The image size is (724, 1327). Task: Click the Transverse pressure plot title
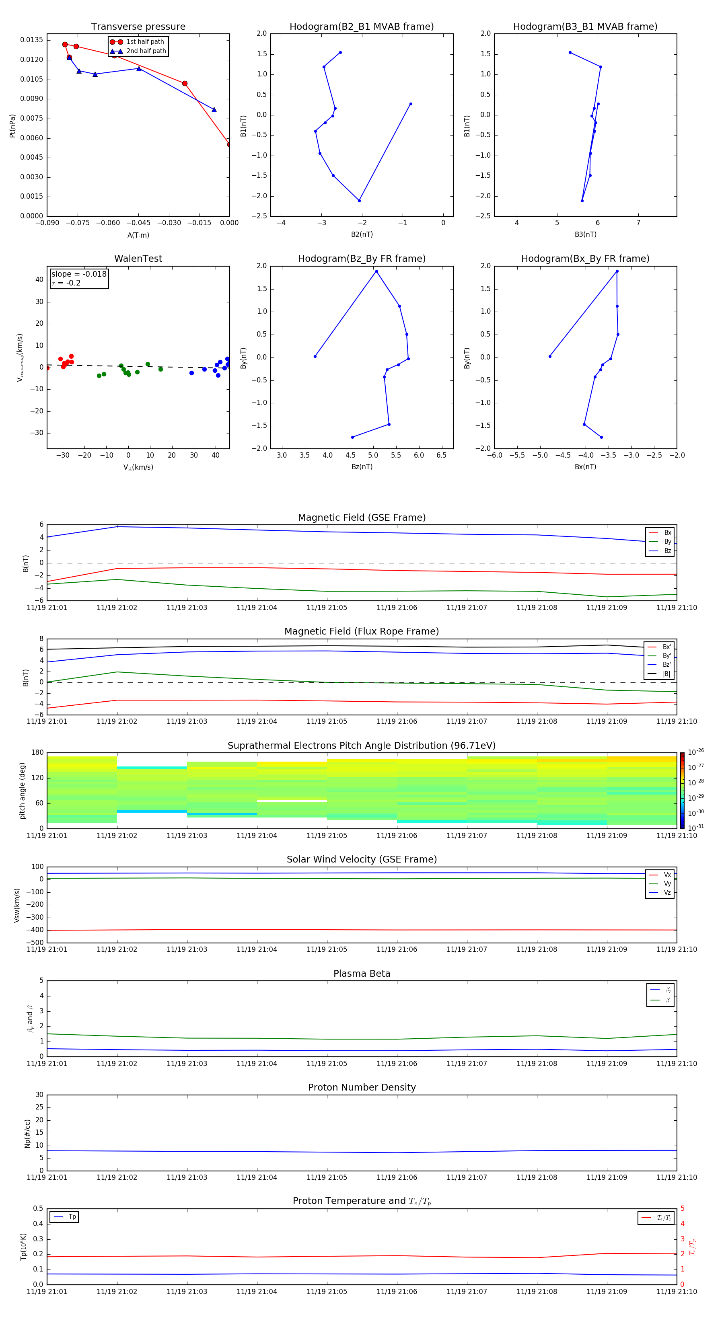click(x=138, y=27)
